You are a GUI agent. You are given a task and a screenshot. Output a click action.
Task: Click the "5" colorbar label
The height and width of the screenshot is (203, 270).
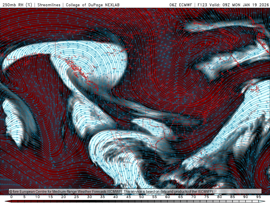click(24, 197)
